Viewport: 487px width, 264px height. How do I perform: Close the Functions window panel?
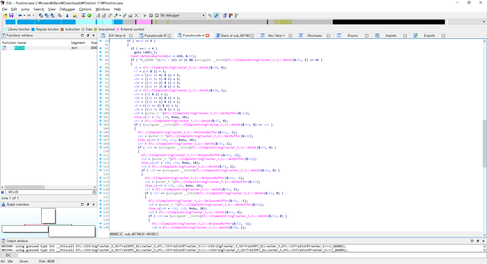click(x=94, y=36)
